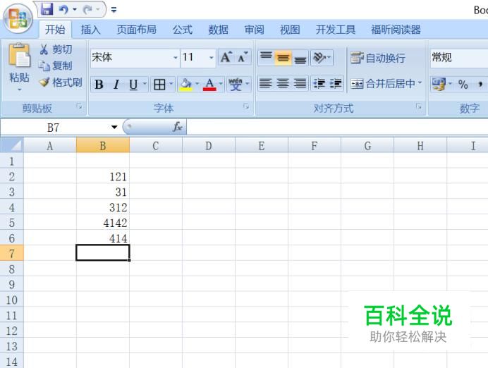Screen dimensions: 488x368
Task: Enable 自动换行 wrap text
Action: [378, 58]
